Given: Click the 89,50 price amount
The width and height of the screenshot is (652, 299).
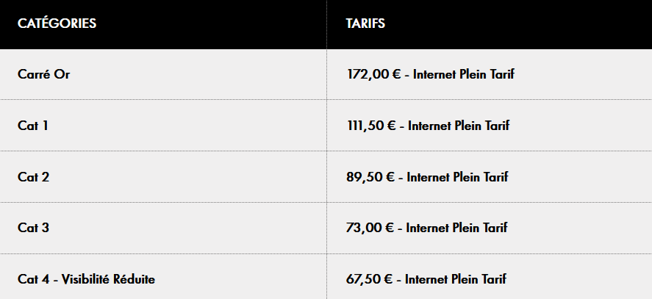Looking at the screenshot, I should tap(363, 177).
